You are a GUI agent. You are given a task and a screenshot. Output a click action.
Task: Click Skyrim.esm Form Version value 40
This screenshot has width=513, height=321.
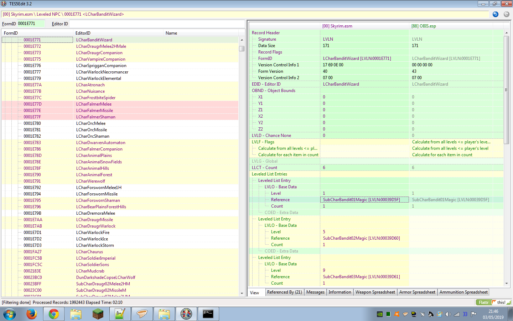click(325, 71)
